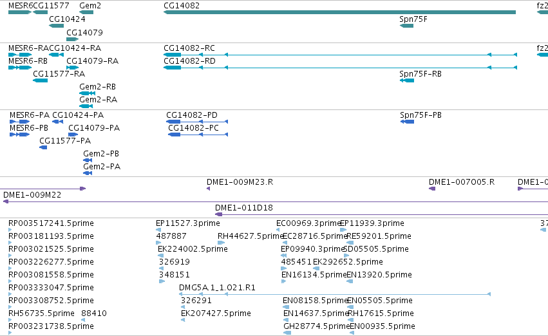This screenshot has width=548, height=336.
Task: Select the CG14082 gene span bar
Action: point(339,12)
